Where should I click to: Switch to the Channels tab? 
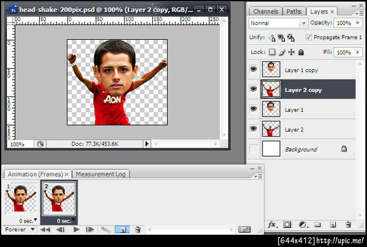[265, 12]
